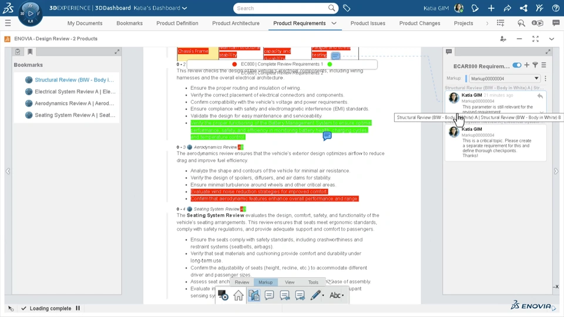Select the View toolbar tab

290,282
